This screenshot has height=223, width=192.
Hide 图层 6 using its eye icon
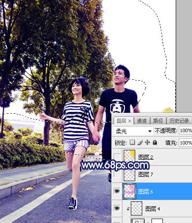tap(117, 191)
